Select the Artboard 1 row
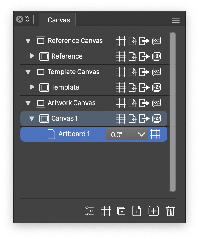This screenshot has width=199, height=239. (74, 134)
